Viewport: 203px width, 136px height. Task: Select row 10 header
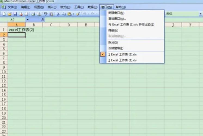pyautogui.click(x=4, y=72)
